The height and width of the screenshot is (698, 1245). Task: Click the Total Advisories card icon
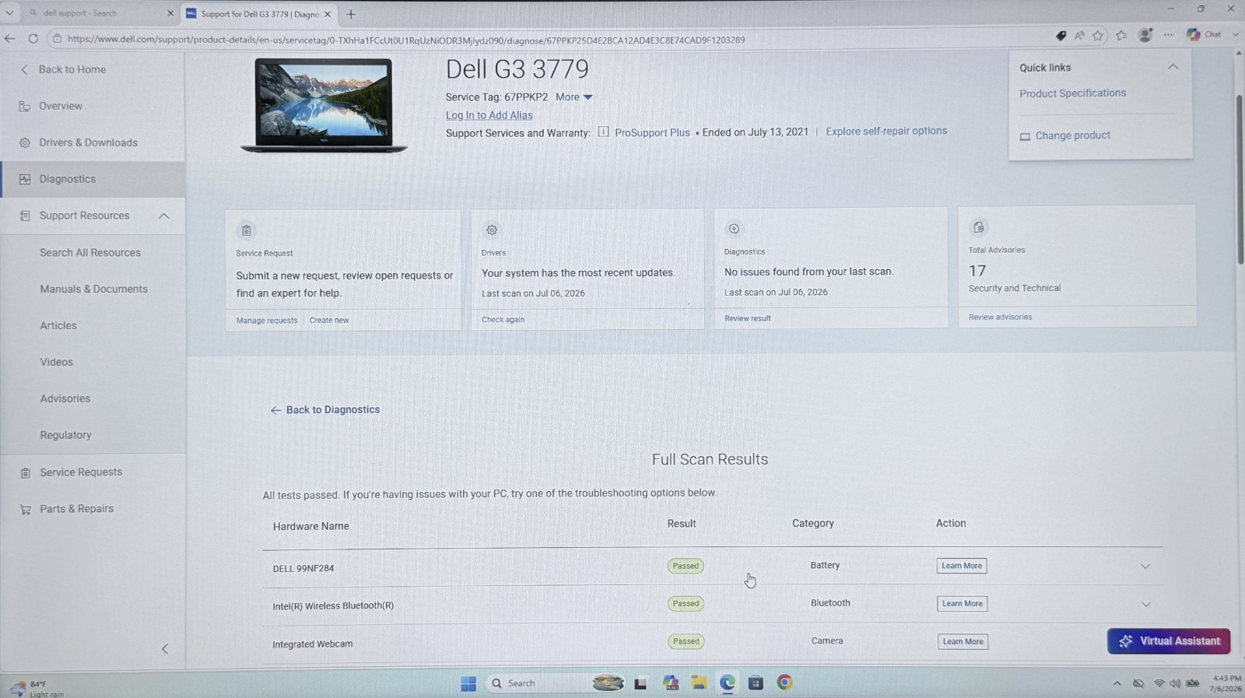point(978,227)
